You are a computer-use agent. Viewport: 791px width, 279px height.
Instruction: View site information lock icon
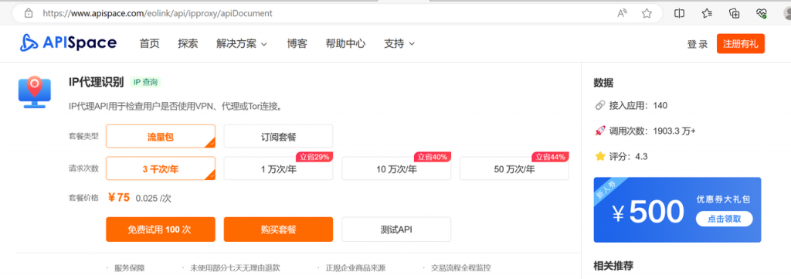point(29,14)
